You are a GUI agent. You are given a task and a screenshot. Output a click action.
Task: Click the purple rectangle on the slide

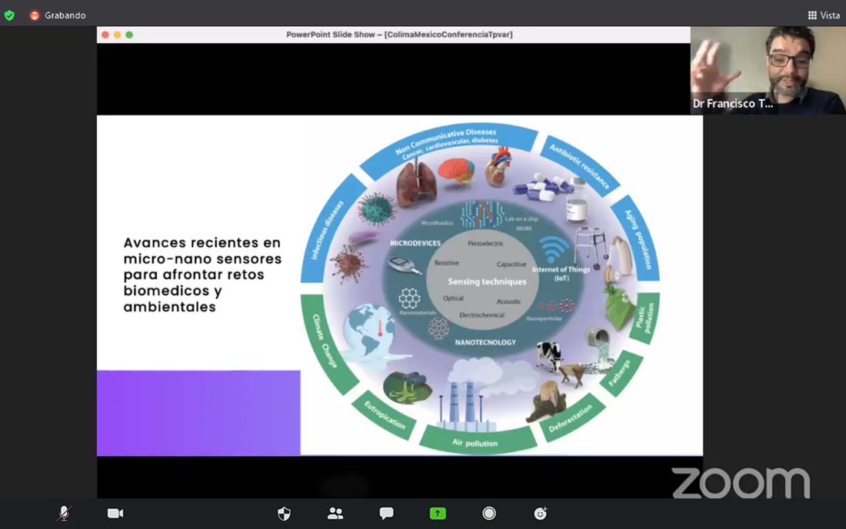pos(198,413)
